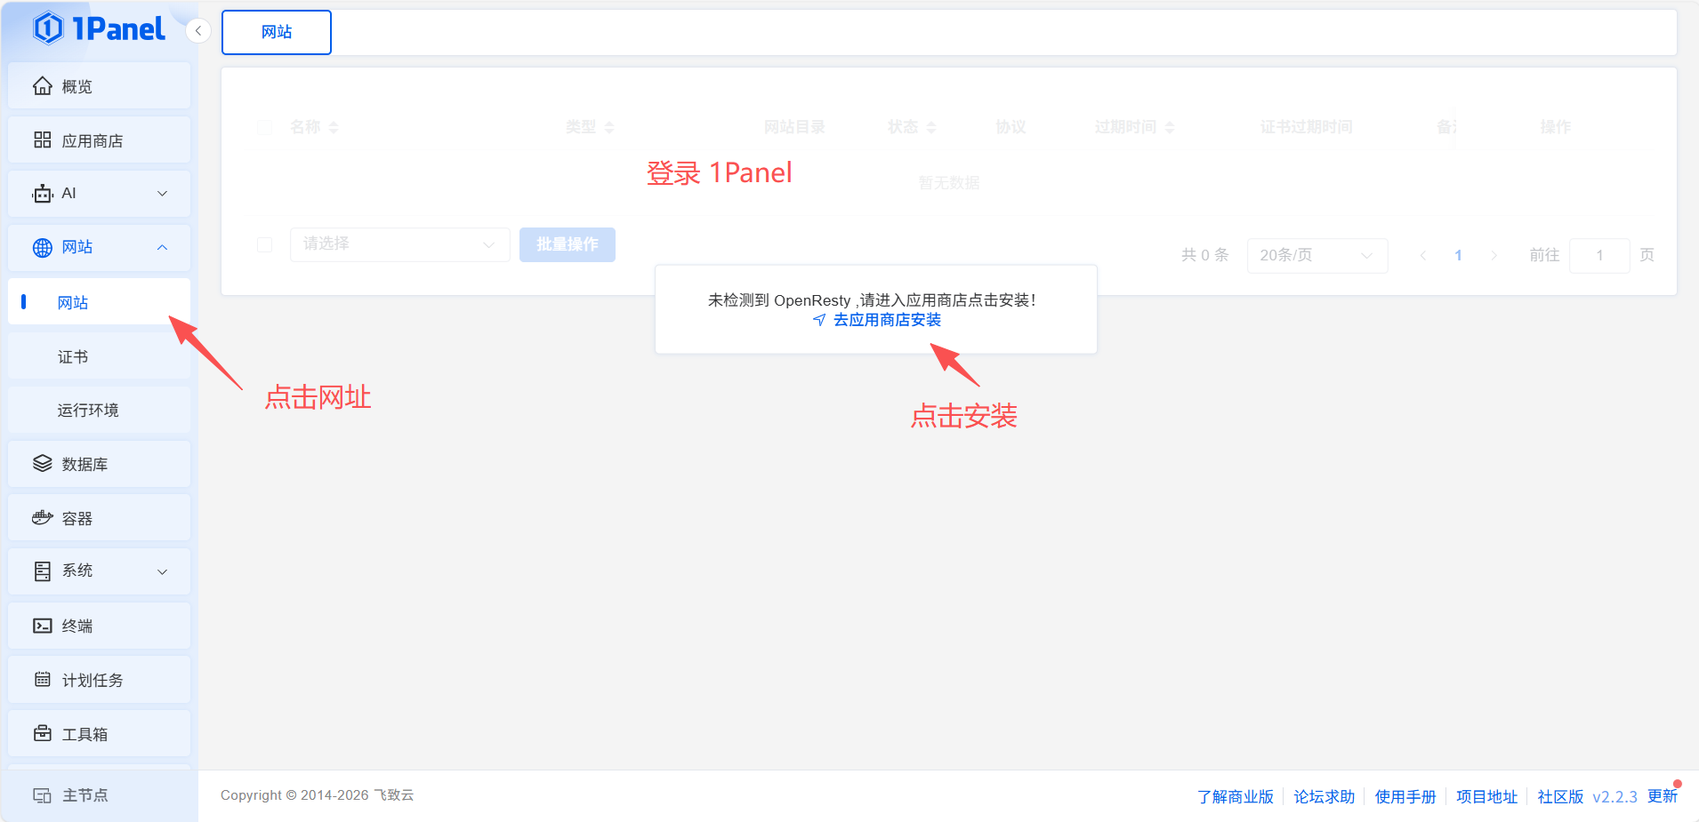Open the 论坛求助 footer link
1699x822 pixels.
pos(1325,796)
